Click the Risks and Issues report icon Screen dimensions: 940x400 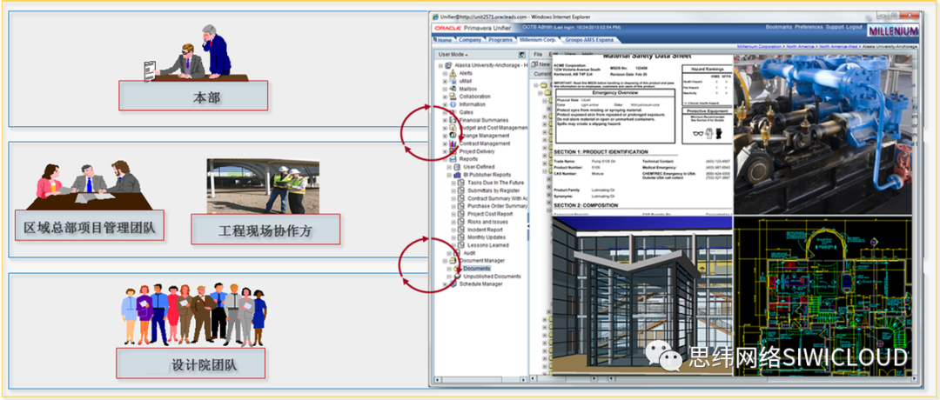[461, 222]
